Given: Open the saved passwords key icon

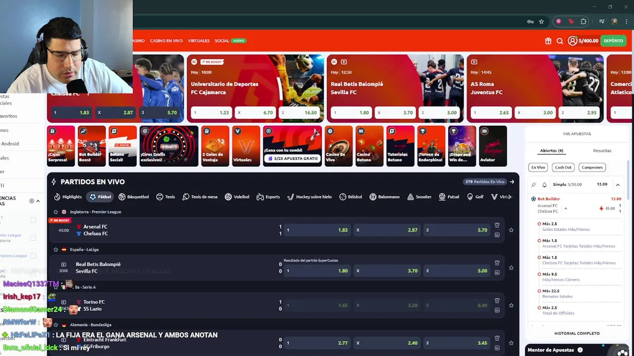Looking at the screenshot, I should [x=530, y=22].
